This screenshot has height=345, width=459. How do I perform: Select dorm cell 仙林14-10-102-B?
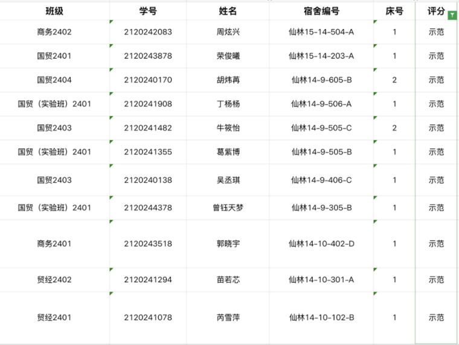coord(321,317)
